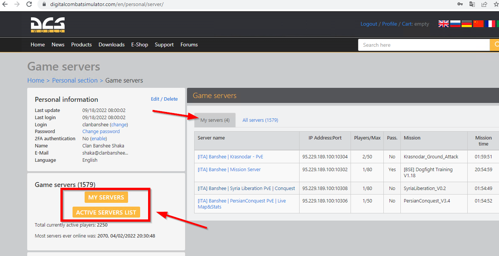
Task: Click the Search here input field
Action: [x=424, y=45]
